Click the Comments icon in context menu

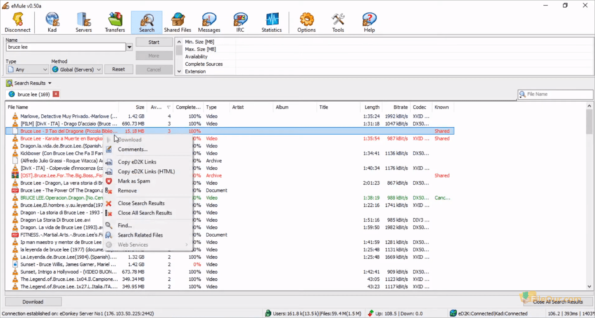click(109, 150)
